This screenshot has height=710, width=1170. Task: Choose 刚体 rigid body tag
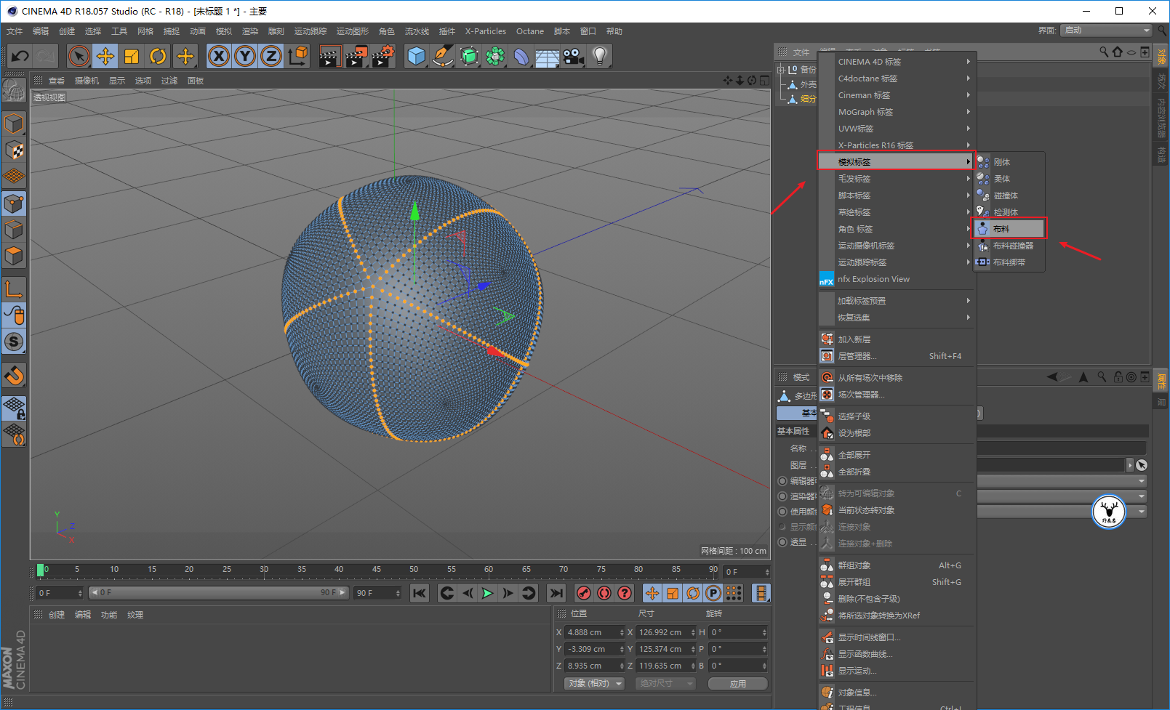point(1009,161)
